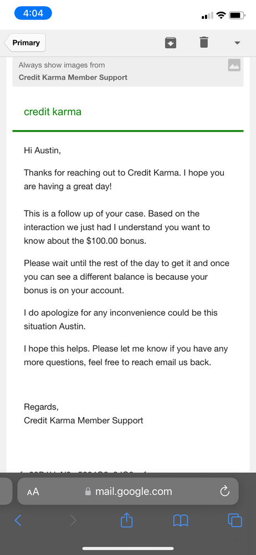This screenshot has width=256, height=555.
Task: Delete the email using the trash icon
Action: [204, 42]
